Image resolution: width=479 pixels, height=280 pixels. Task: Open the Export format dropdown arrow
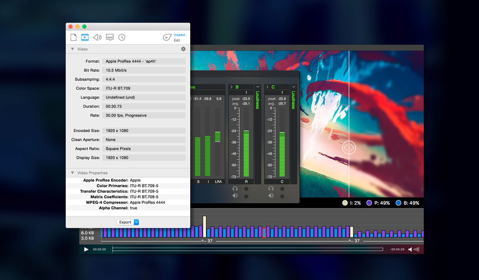click(x=136, y=222)
